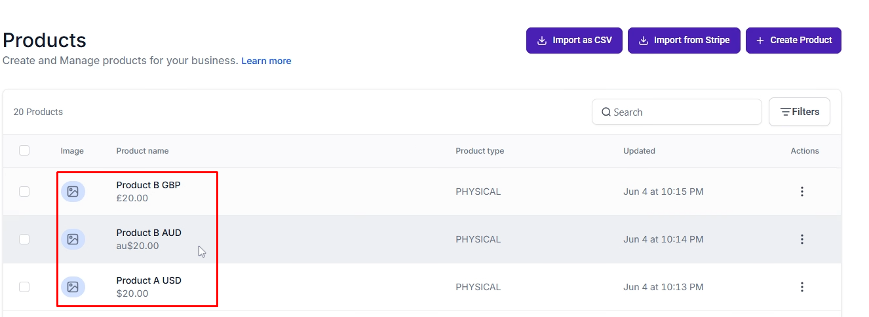Click the plus icon on Create Product
This screenshot has height=317, width=869.
coord(760,41)
